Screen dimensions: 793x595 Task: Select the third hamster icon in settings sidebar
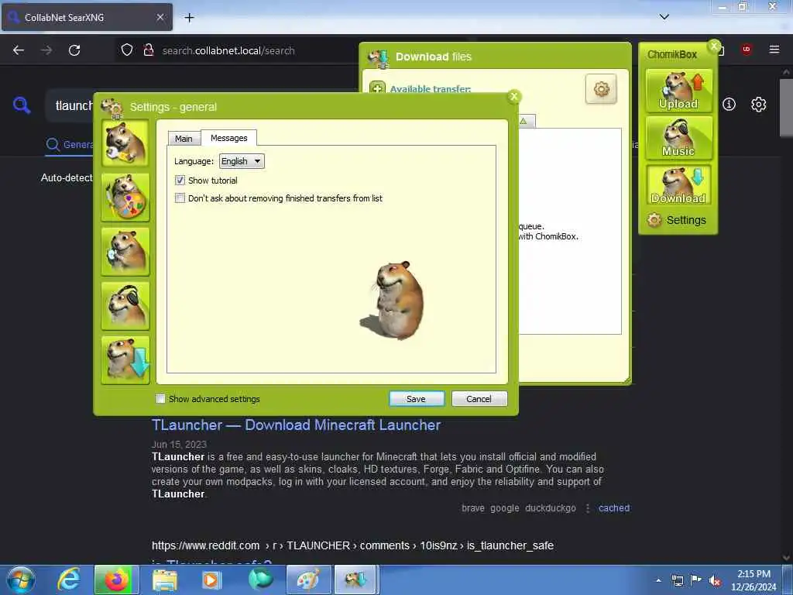click(x=125, y=252)
